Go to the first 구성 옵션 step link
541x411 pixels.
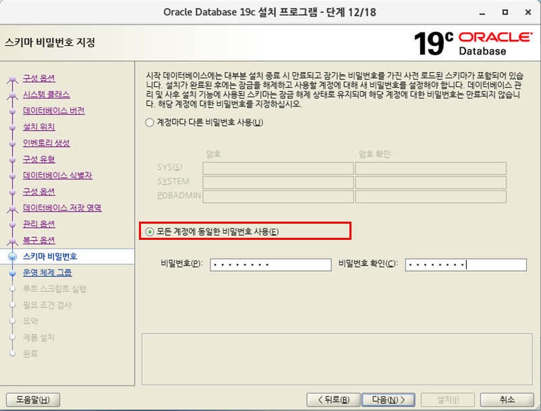(x=39, y=78)
